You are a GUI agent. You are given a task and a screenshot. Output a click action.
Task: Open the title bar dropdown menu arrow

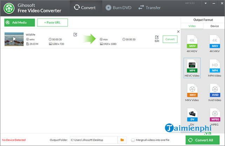pyautogui.click(x=206, y=3)
